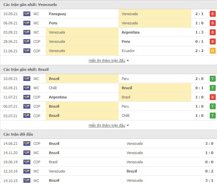Viewport: 217px width, 185px height.
Task: Click the flag icon for Paraguay vs Venezuela 10.09.21
Action: click(x=27, y=14)
